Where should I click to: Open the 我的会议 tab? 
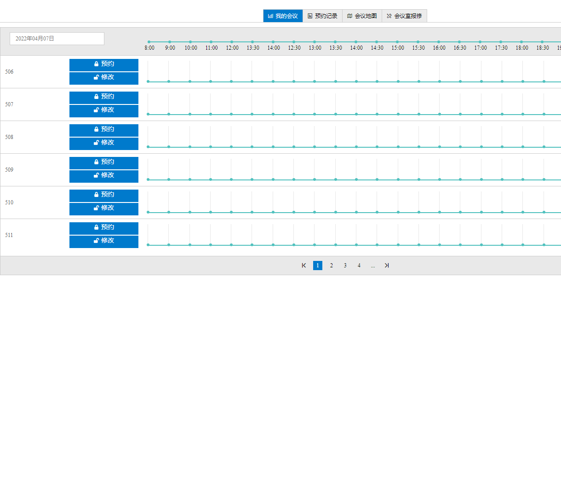283,16
